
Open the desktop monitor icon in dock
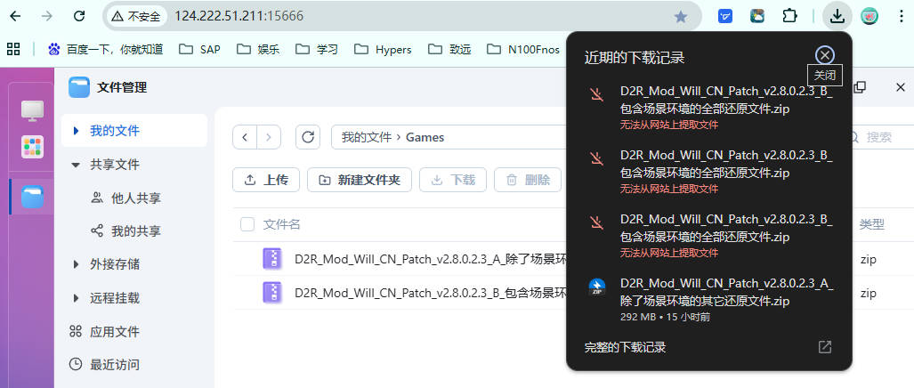33,110
